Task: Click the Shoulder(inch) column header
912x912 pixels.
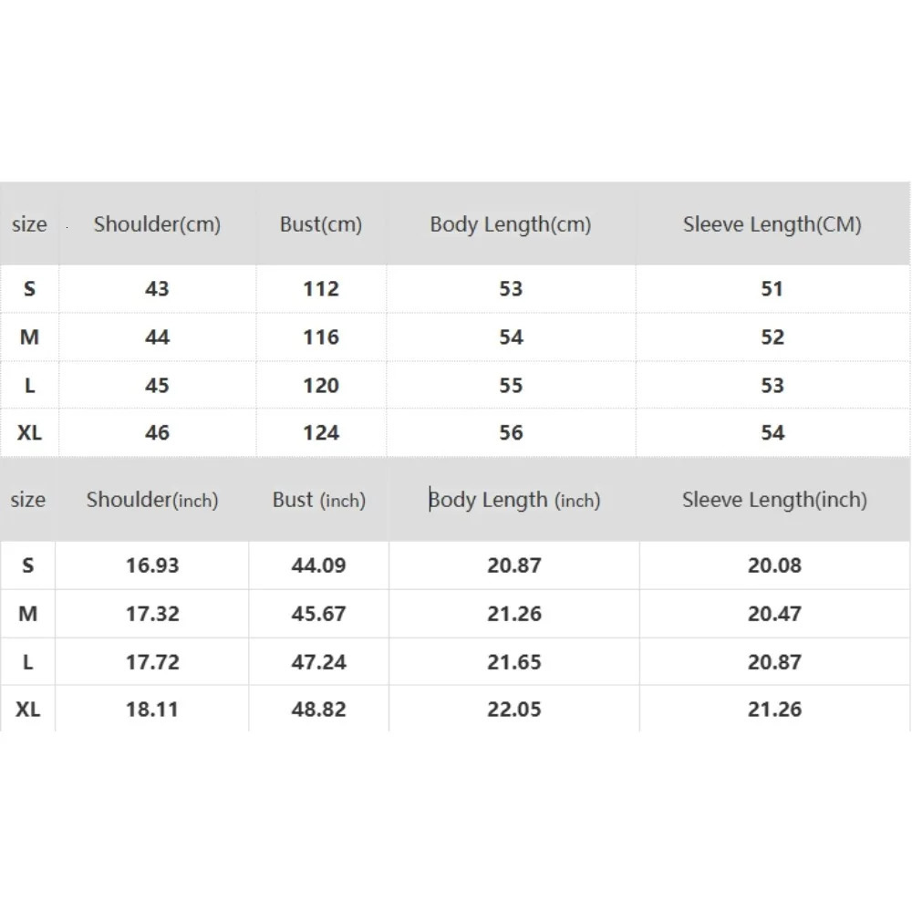Action: pyautogui.click(x=152, y=500)
